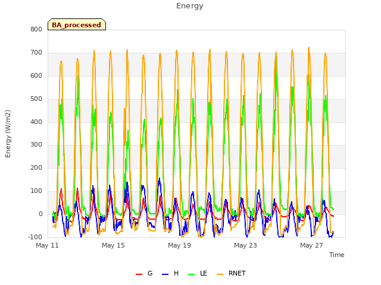Click the 500 y-axis tick label

coord(36,99)
